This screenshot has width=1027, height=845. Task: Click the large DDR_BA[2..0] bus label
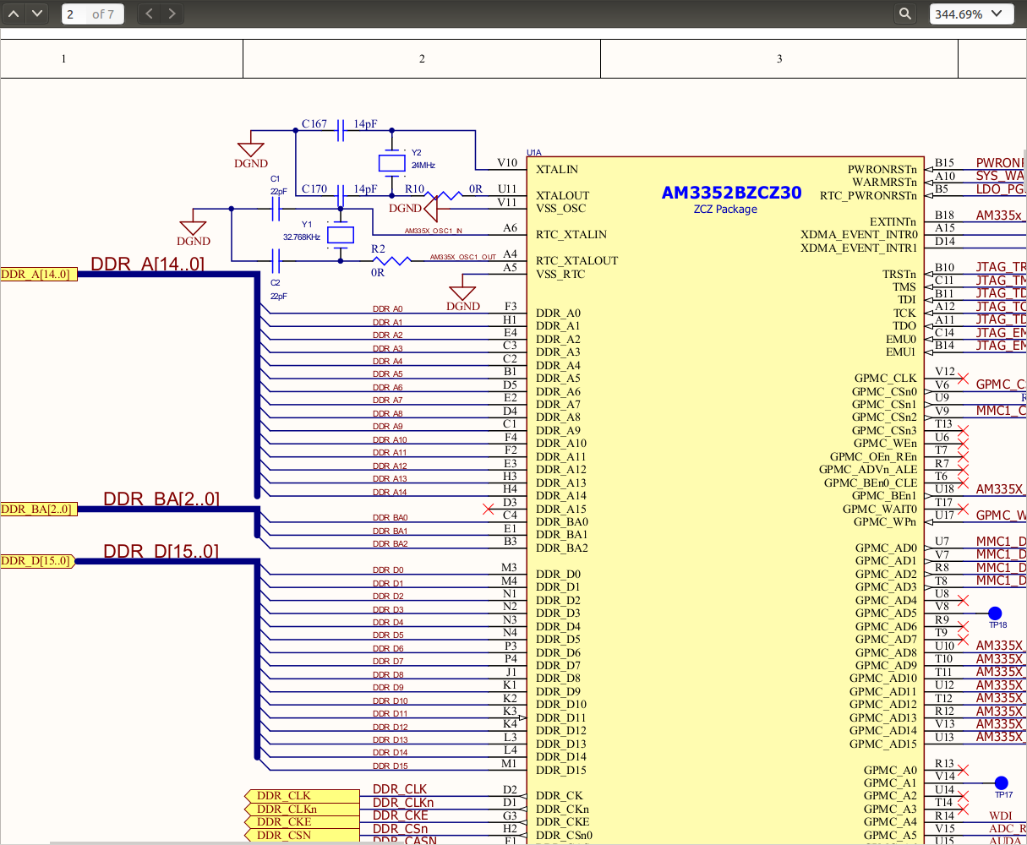coord(161,499)
